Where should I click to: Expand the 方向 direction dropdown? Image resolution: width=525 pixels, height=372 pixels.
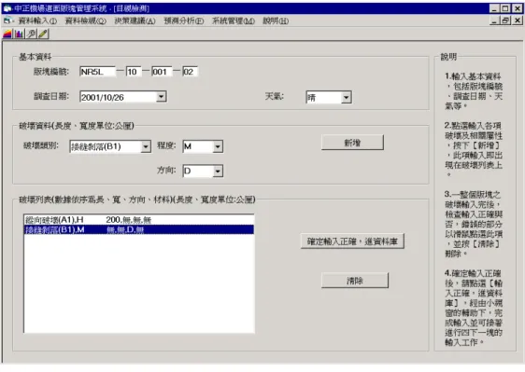[x=218, y=172]
